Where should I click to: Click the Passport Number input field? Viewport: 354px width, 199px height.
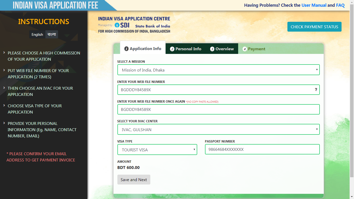pos(262,149)
